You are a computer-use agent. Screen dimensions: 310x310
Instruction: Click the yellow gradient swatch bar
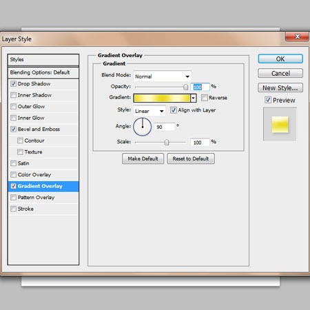click(162, 99)
